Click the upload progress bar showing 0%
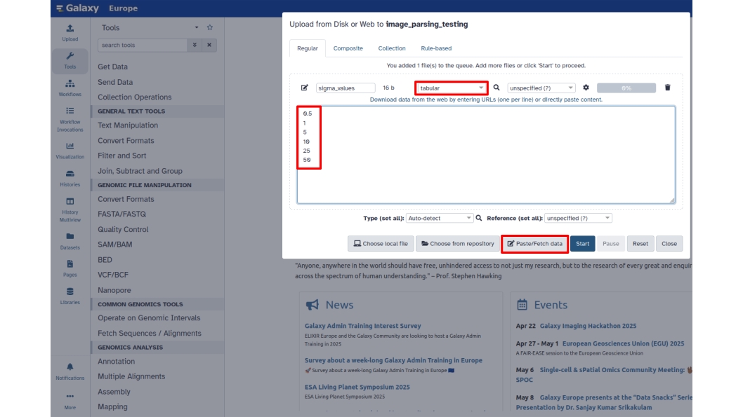This screenshot has width=743, height=417. 626,88
